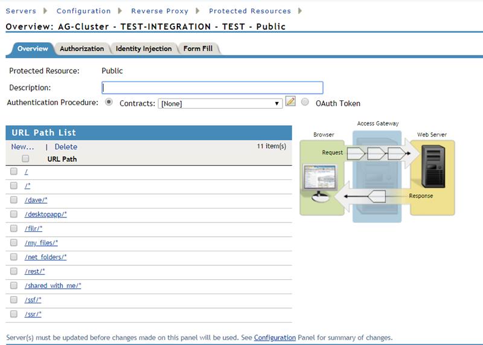The width and height of the screenshot is (483, 345).
Task: Select the Contracts radio button
Action: coord(109,102)
